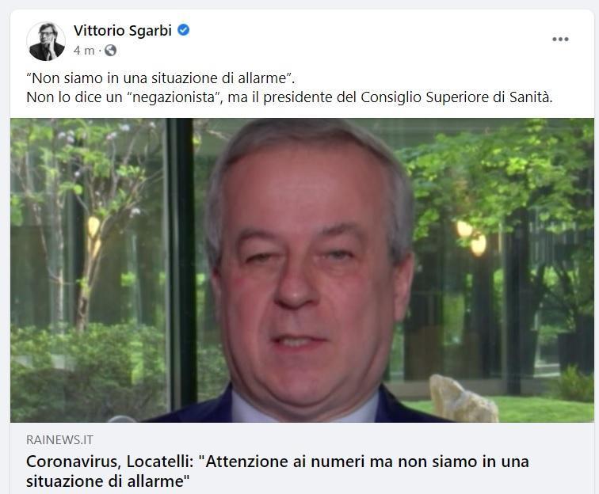This screenshot has height=494, width=599.
Task: Click the "4 m" post timestamp
Action: (x=84, y=51)
